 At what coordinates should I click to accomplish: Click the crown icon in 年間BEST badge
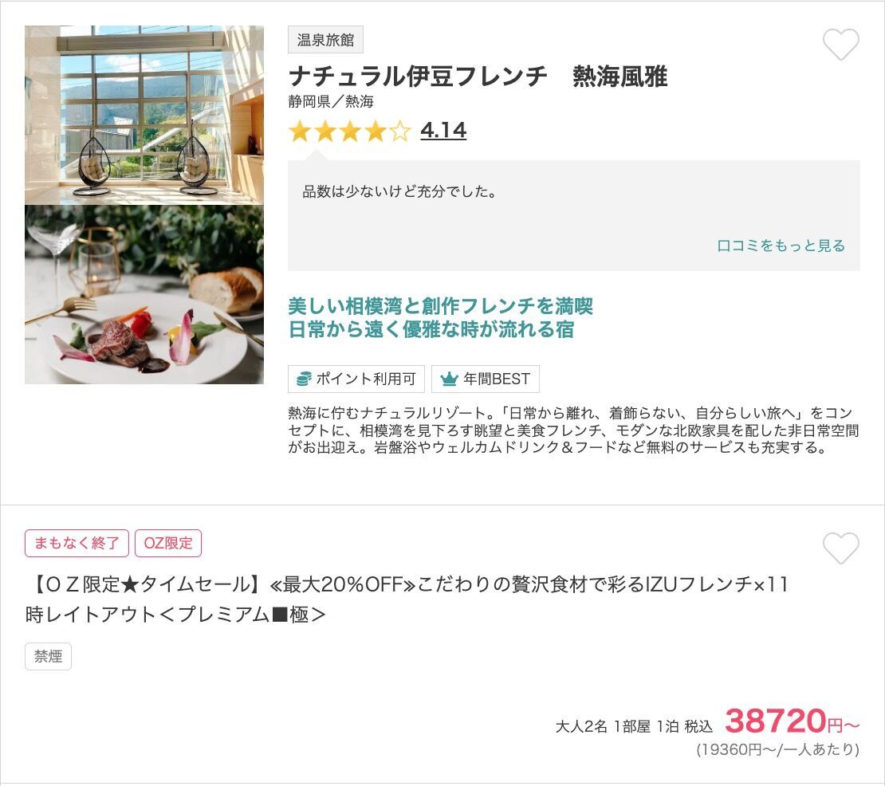[449, 379]
